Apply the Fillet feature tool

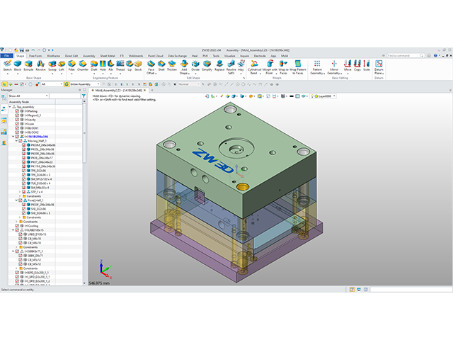tap(71, 66)
